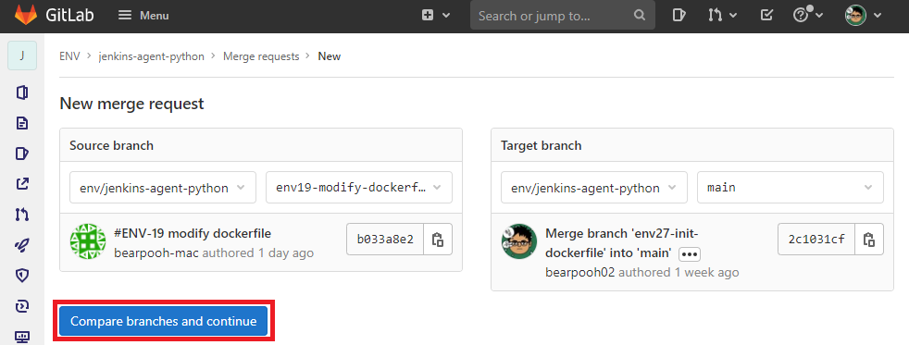Click Compare branches and continue

click(x=163, y=321)
